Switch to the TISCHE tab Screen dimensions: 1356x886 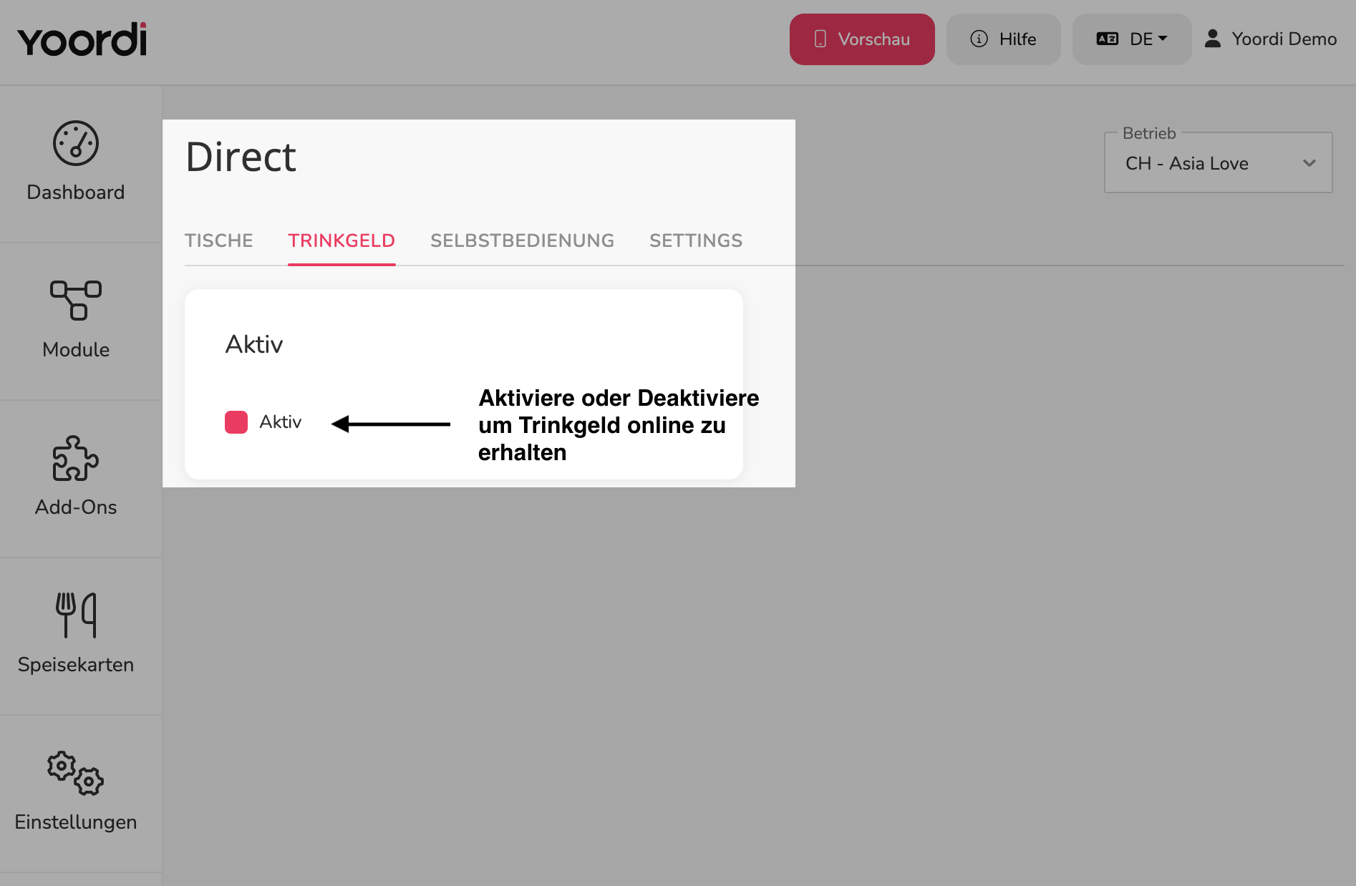(x=219, y=240)
